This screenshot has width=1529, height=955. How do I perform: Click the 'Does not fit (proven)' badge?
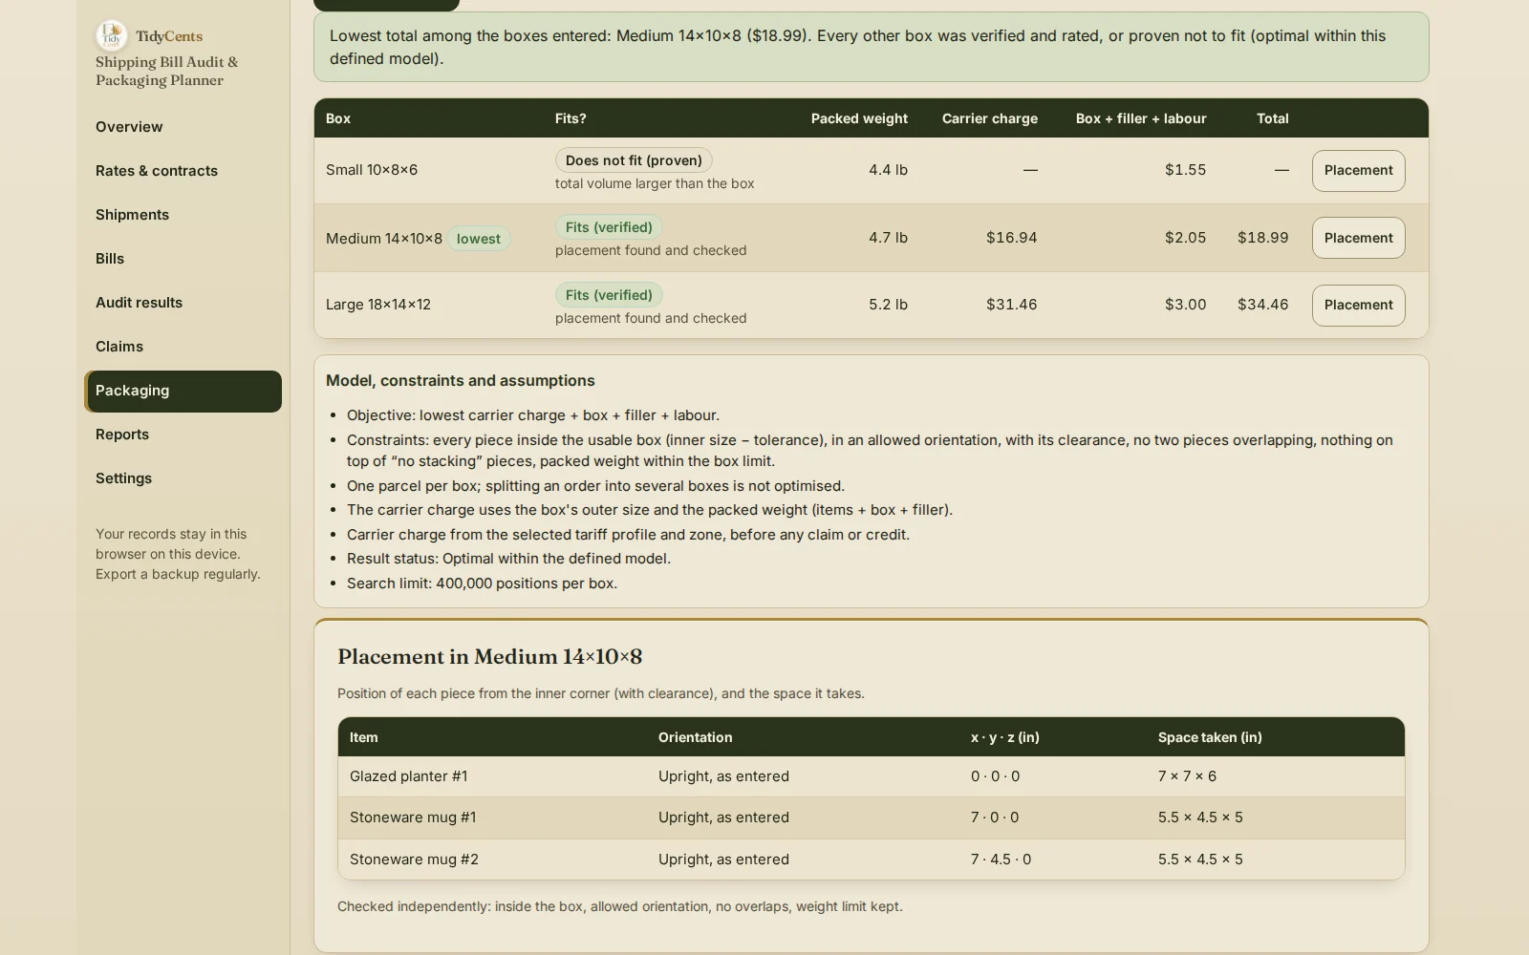point(634,160)
